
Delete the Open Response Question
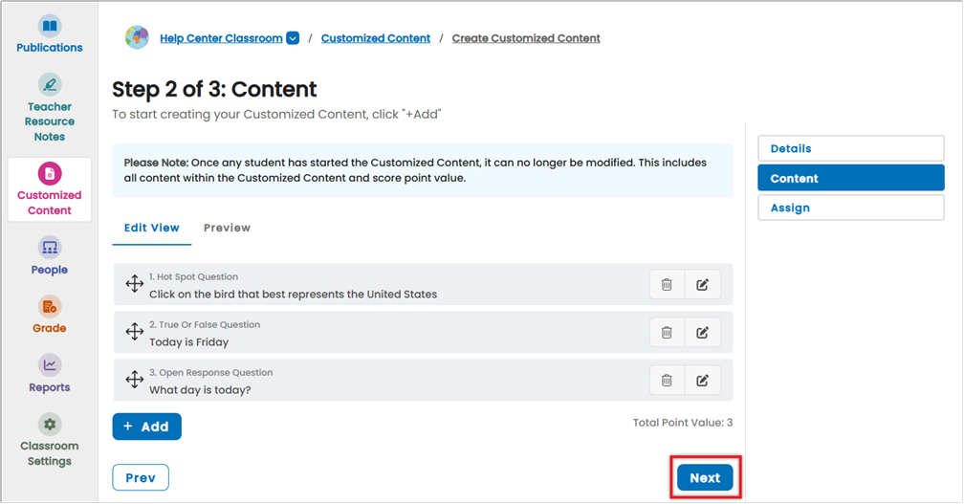pos(667,381)
